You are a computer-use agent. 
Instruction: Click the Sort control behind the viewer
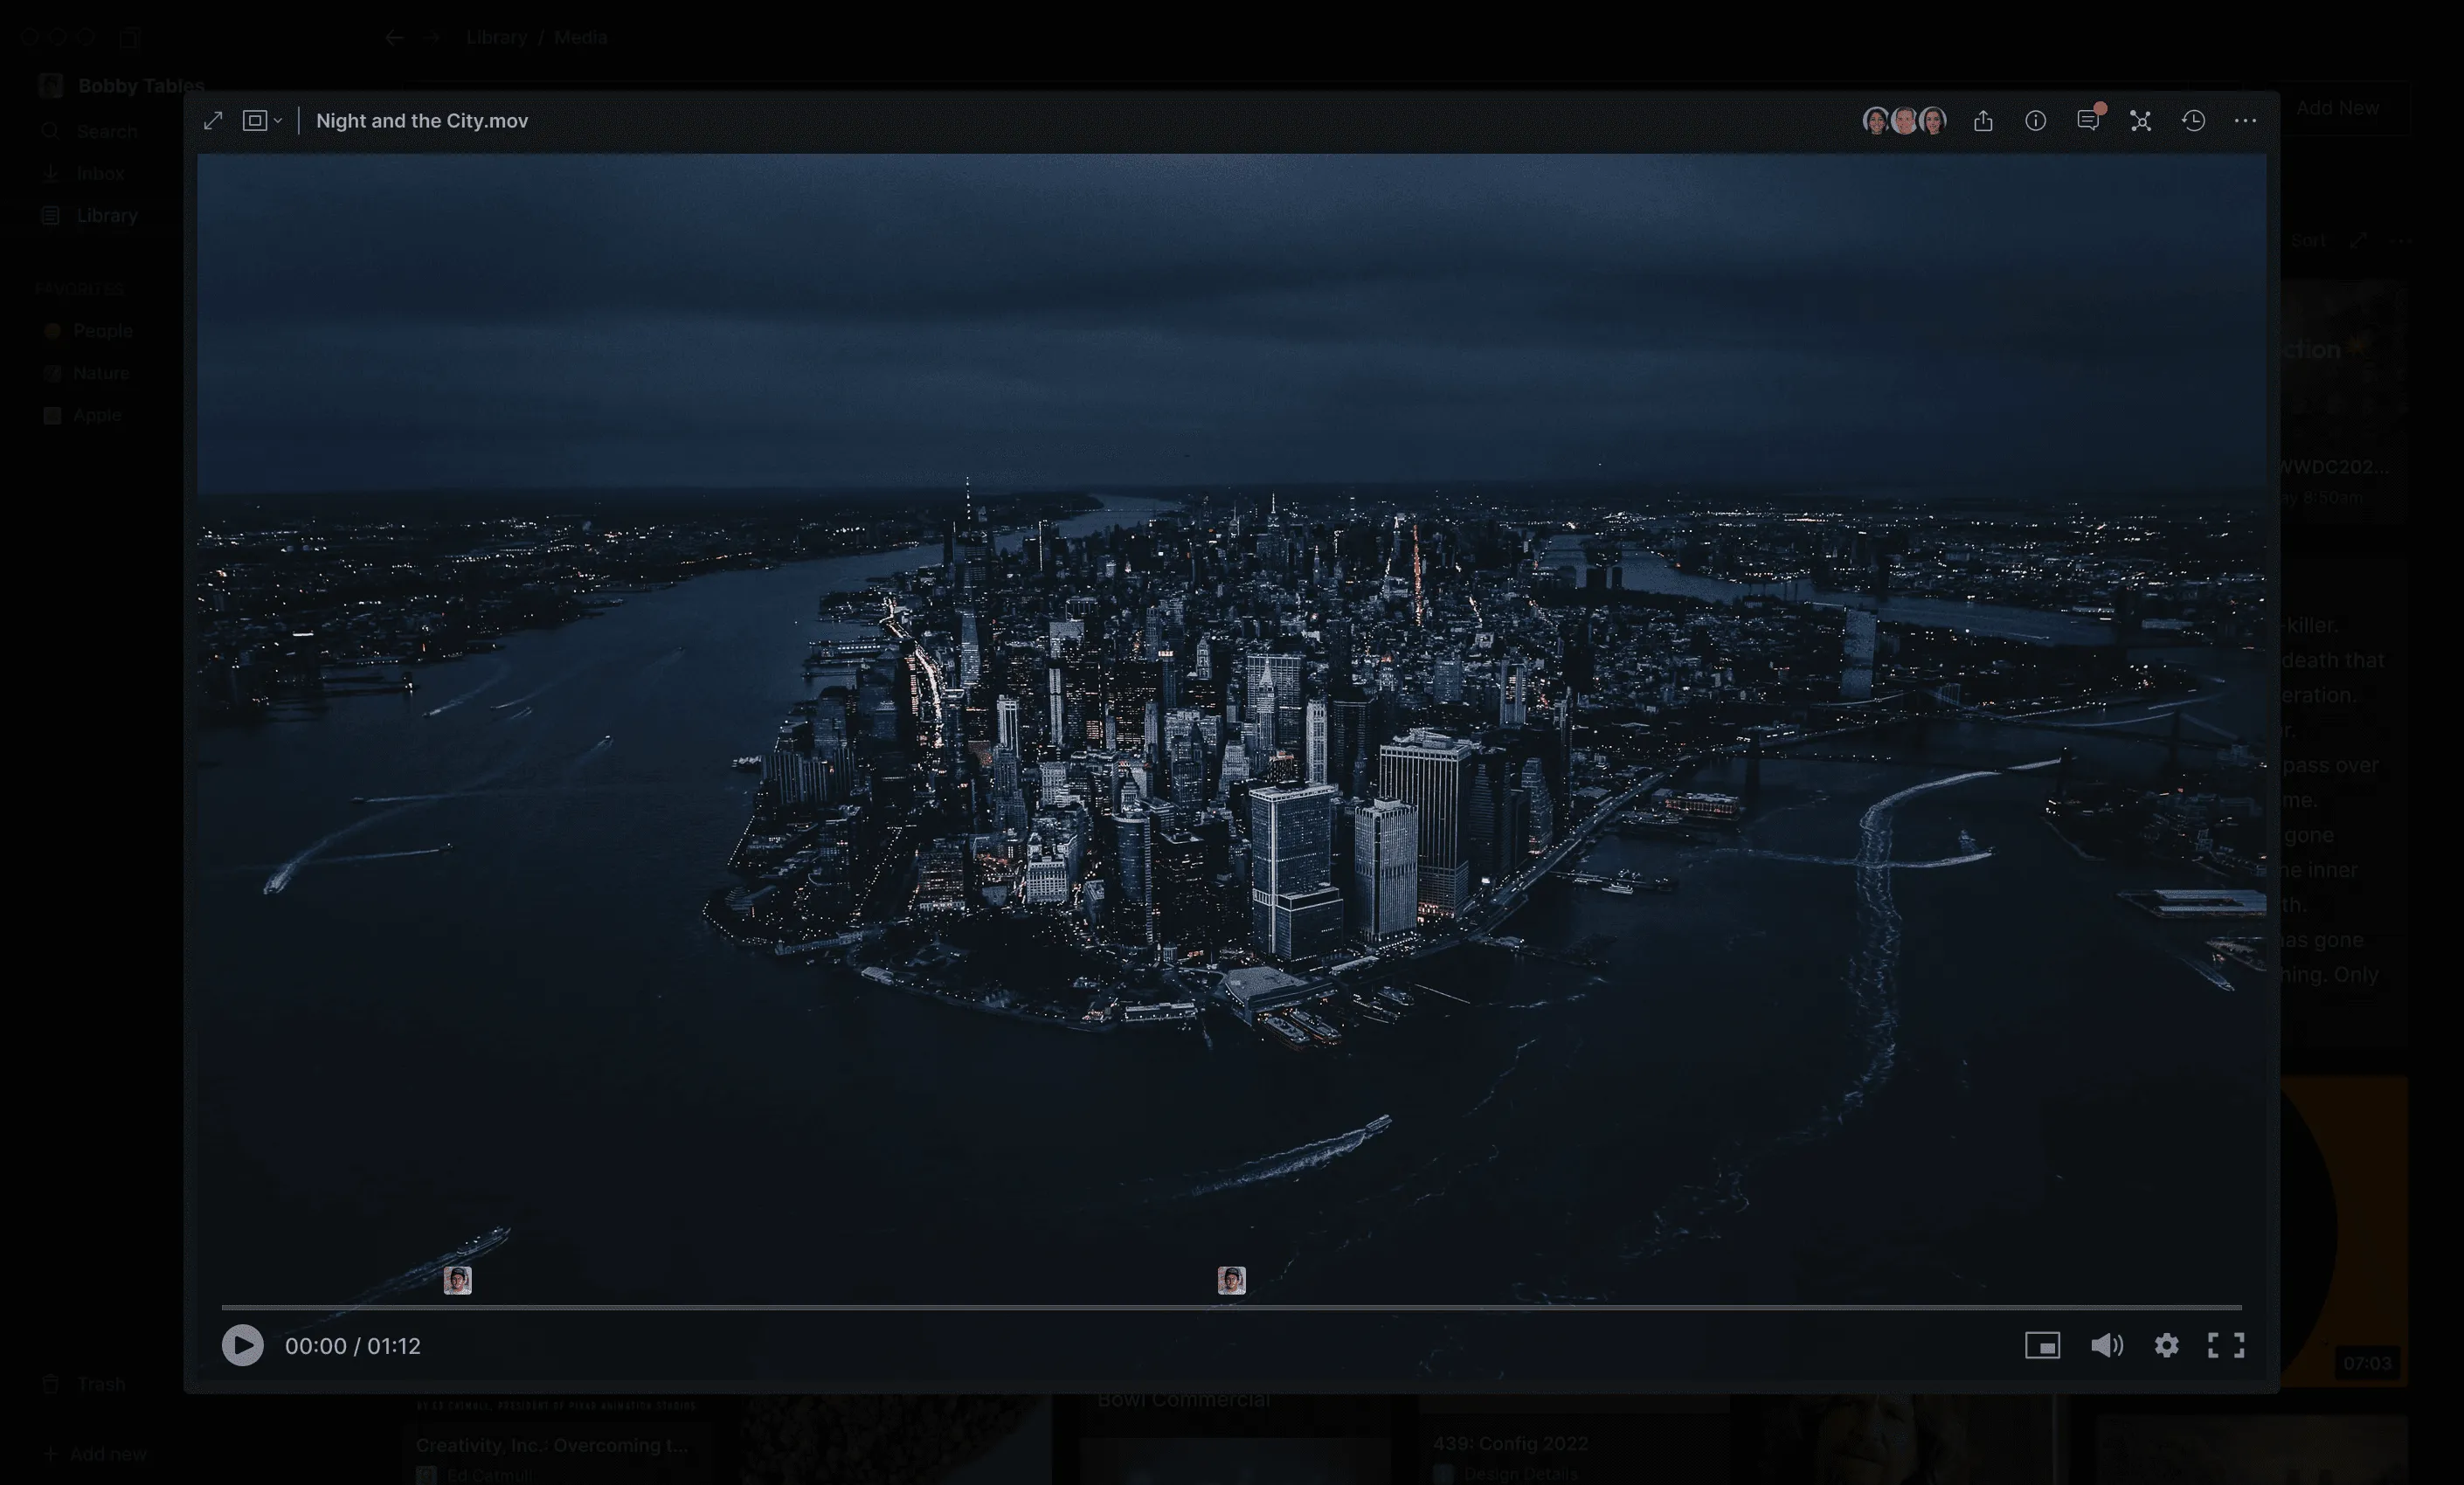coord(2308,241)
